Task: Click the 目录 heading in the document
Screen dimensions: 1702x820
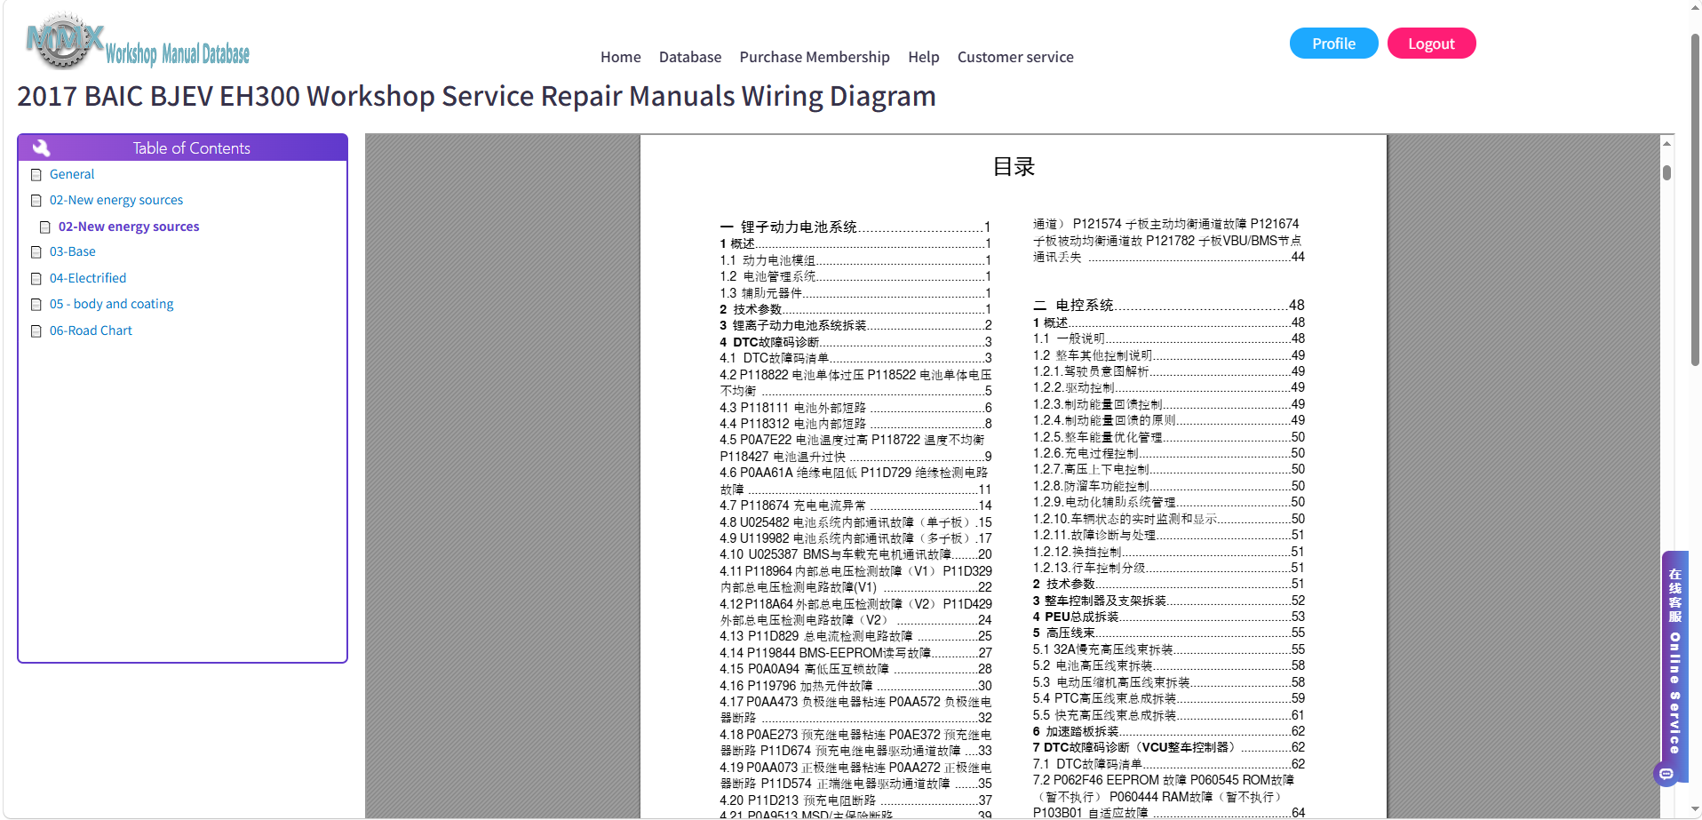Action: click(1014, 167)
